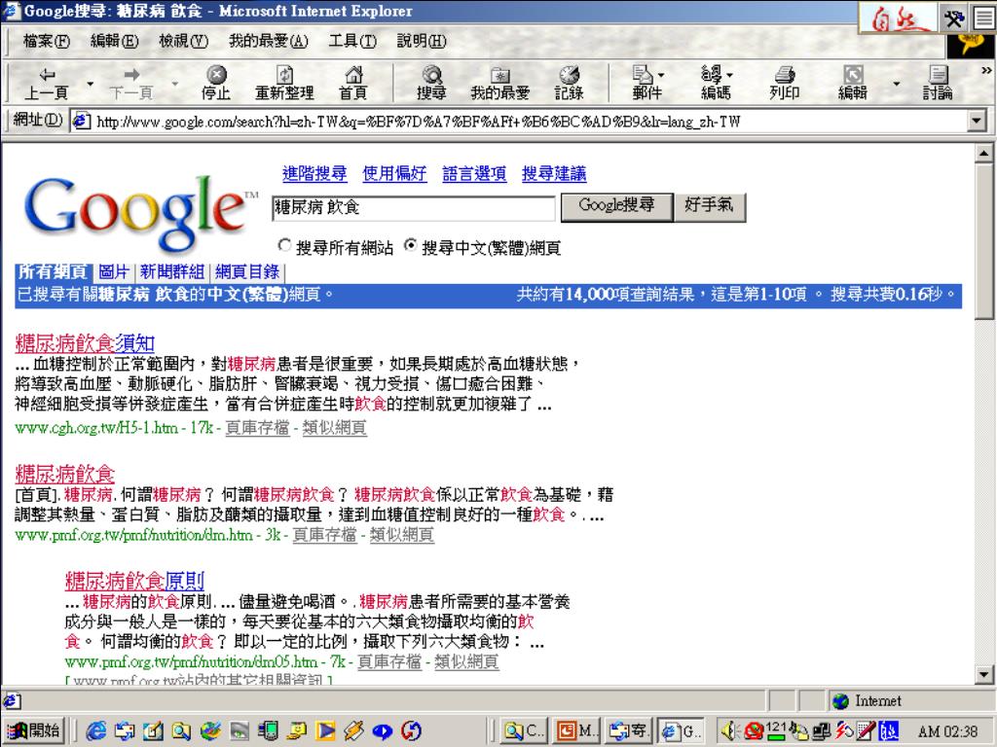Open the 工具(T) menu
Image resolution: width=997 pixels, height=747 pixels.
click(352, 41)
